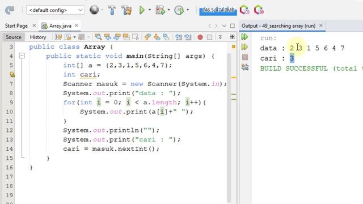Click the lightbulb hint beside the int cari line

coord(12,74)
